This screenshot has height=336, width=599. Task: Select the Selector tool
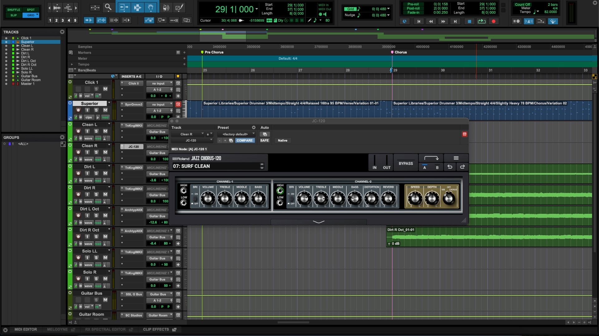coord(137,7)
